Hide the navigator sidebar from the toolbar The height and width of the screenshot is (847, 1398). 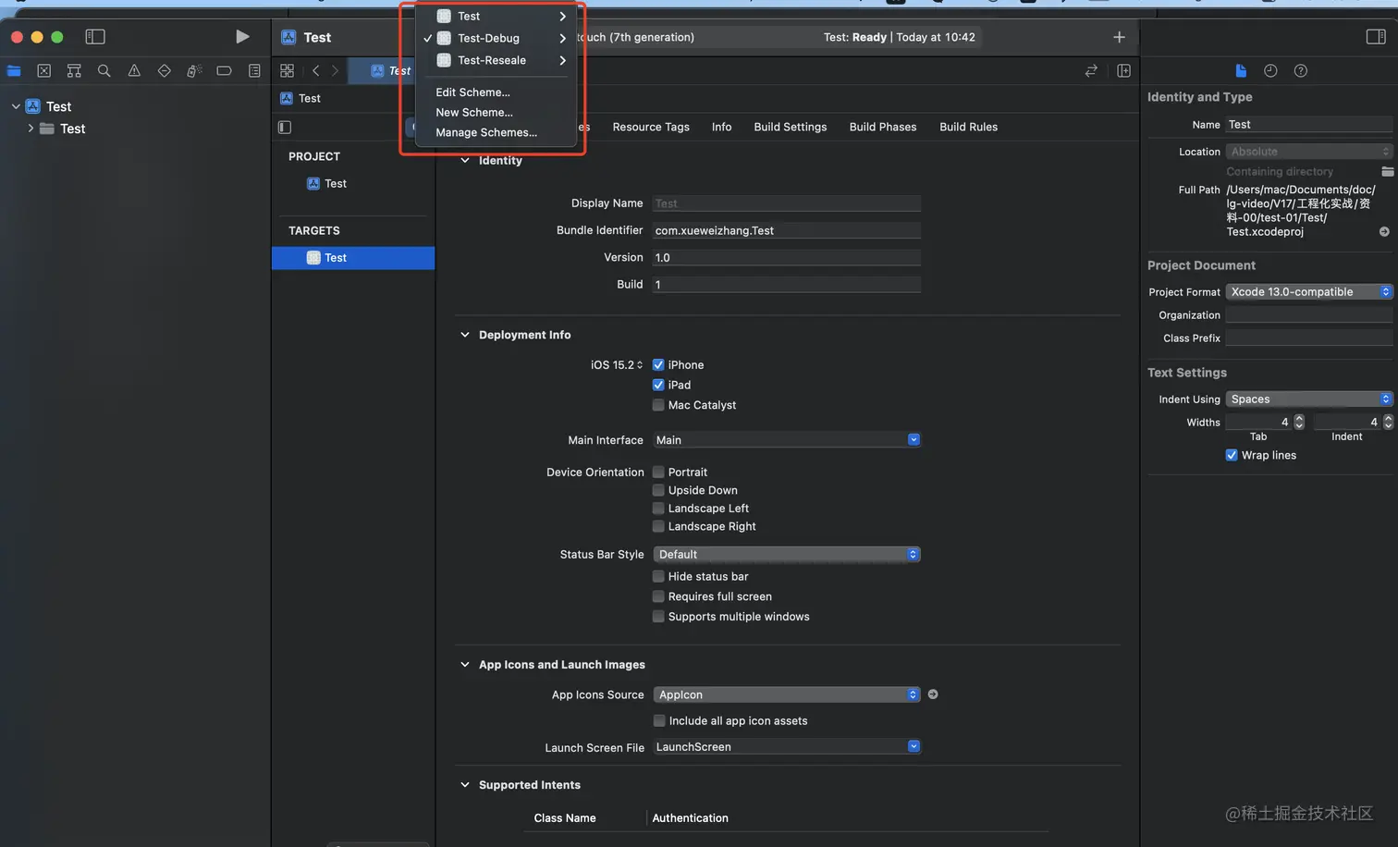coord(95,37)
